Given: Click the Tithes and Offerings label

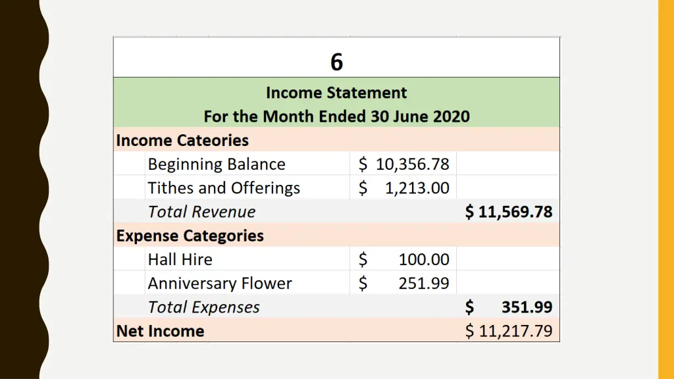Looking at the screenshot, I should coord(224,188).
